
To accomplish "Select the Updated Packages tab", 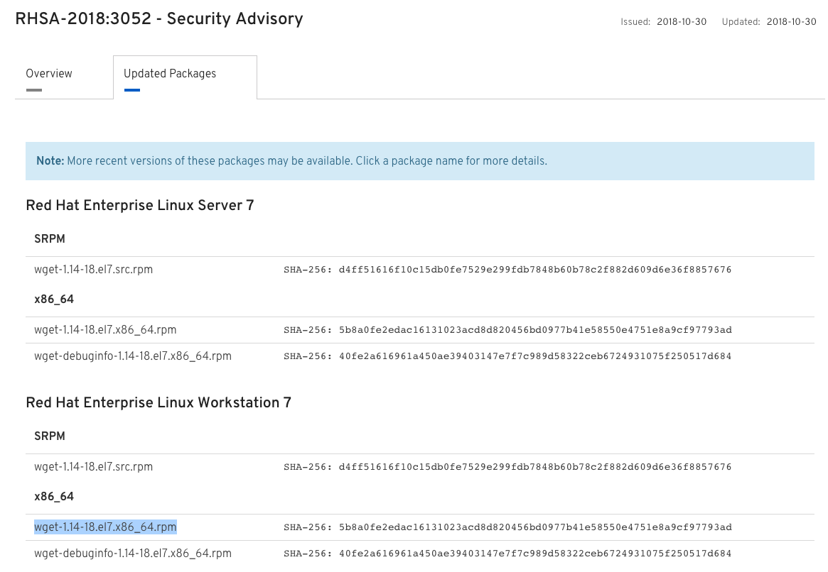I will [169, 74].
